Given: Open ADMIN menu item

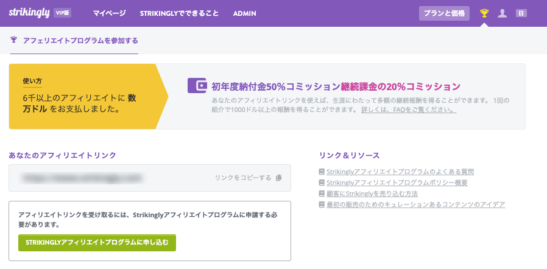Looking at the screenshot, I should coord(244,13).
